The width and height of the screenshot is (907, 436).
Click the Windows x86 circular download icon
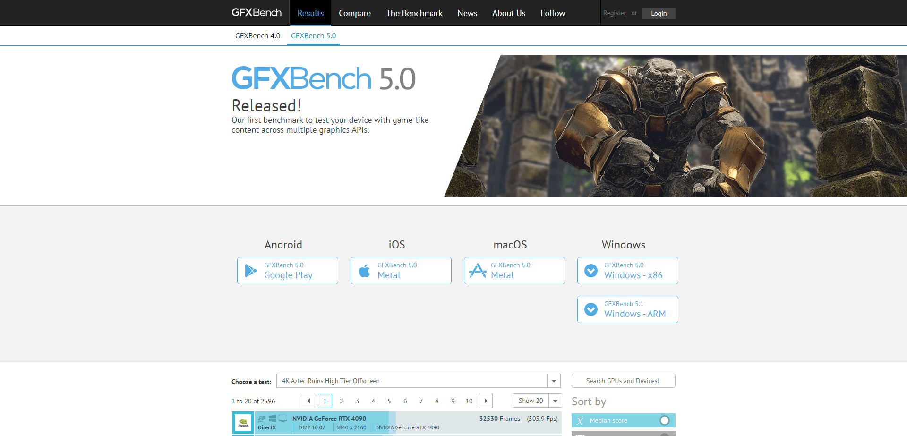point(591,270)
